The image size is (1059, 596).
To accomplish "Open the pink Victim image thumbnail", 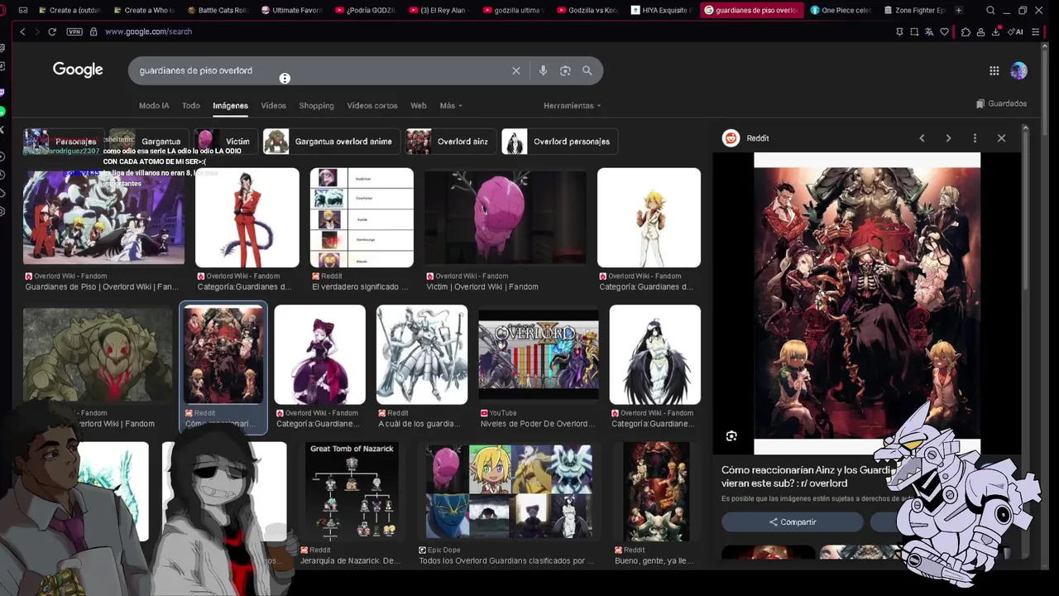I will [505, 218].
